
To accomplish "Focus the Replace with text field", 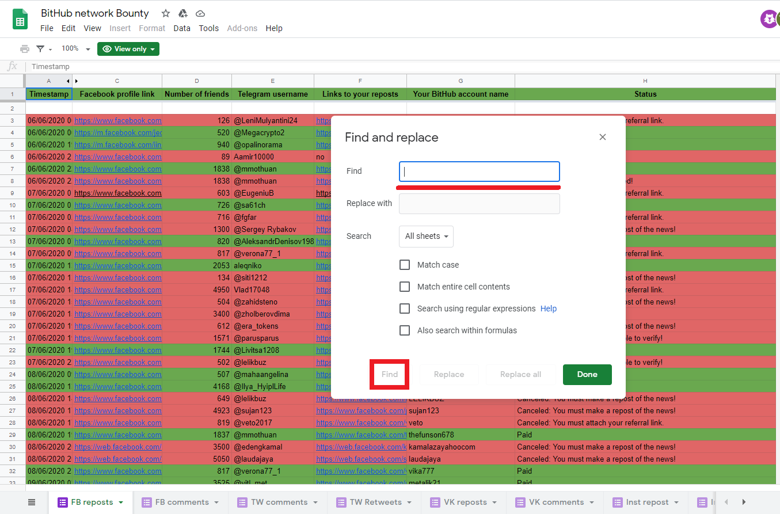I will (x=480, y=204).
